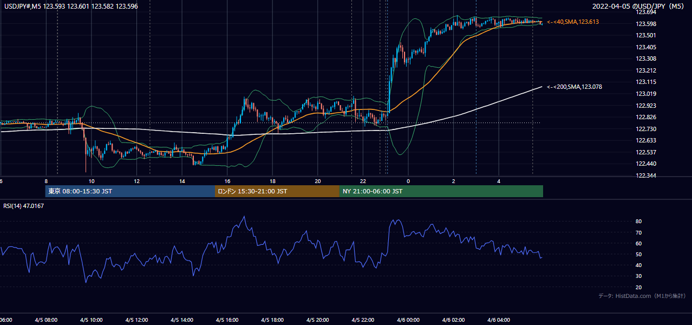Click hour tick 16 under the price chart
This screenshot has height=325, width=692.
pyautogui.click(x=227, y=181)
